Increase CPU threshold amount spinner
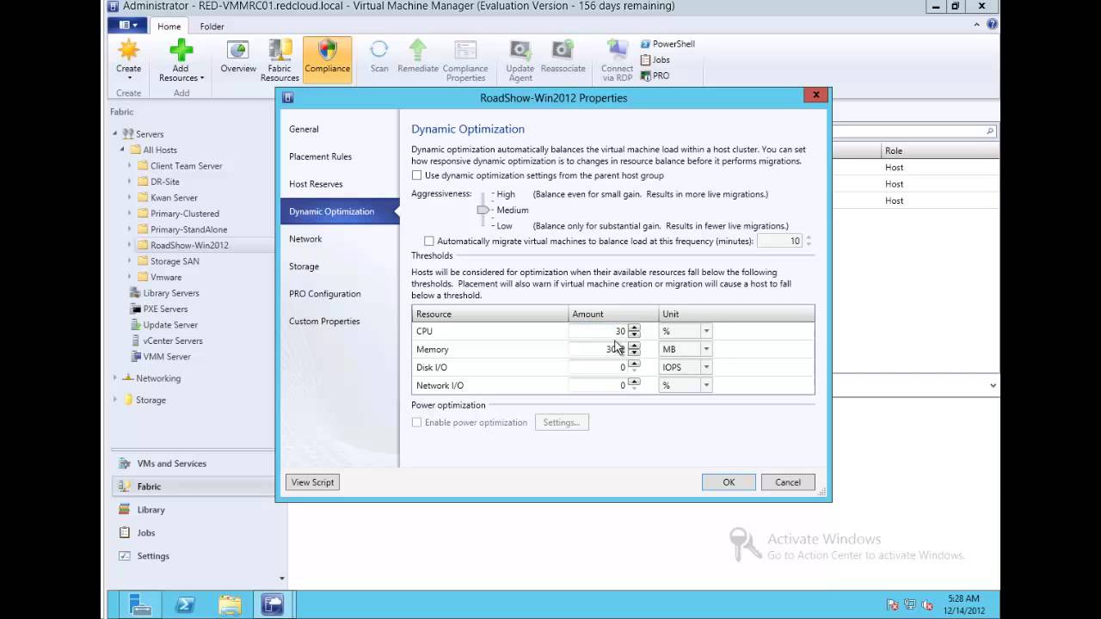Image resolution: width=1101 pixels, height=619 pixels. (634, 328)
